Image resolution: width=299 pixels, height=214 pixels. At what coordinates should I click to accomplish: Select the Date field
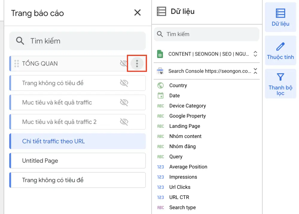click(175, 95)
